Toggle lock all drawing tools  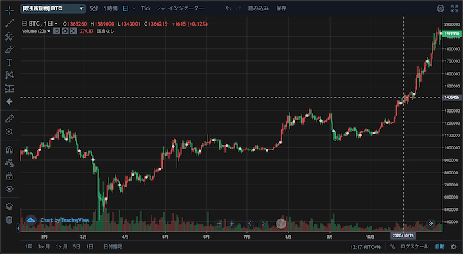tap(10, 176)
